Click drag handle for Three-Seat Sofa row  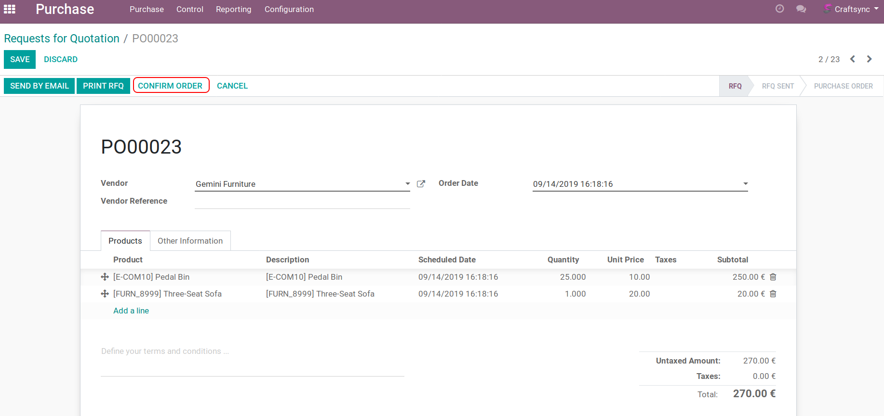pos(105,294)
